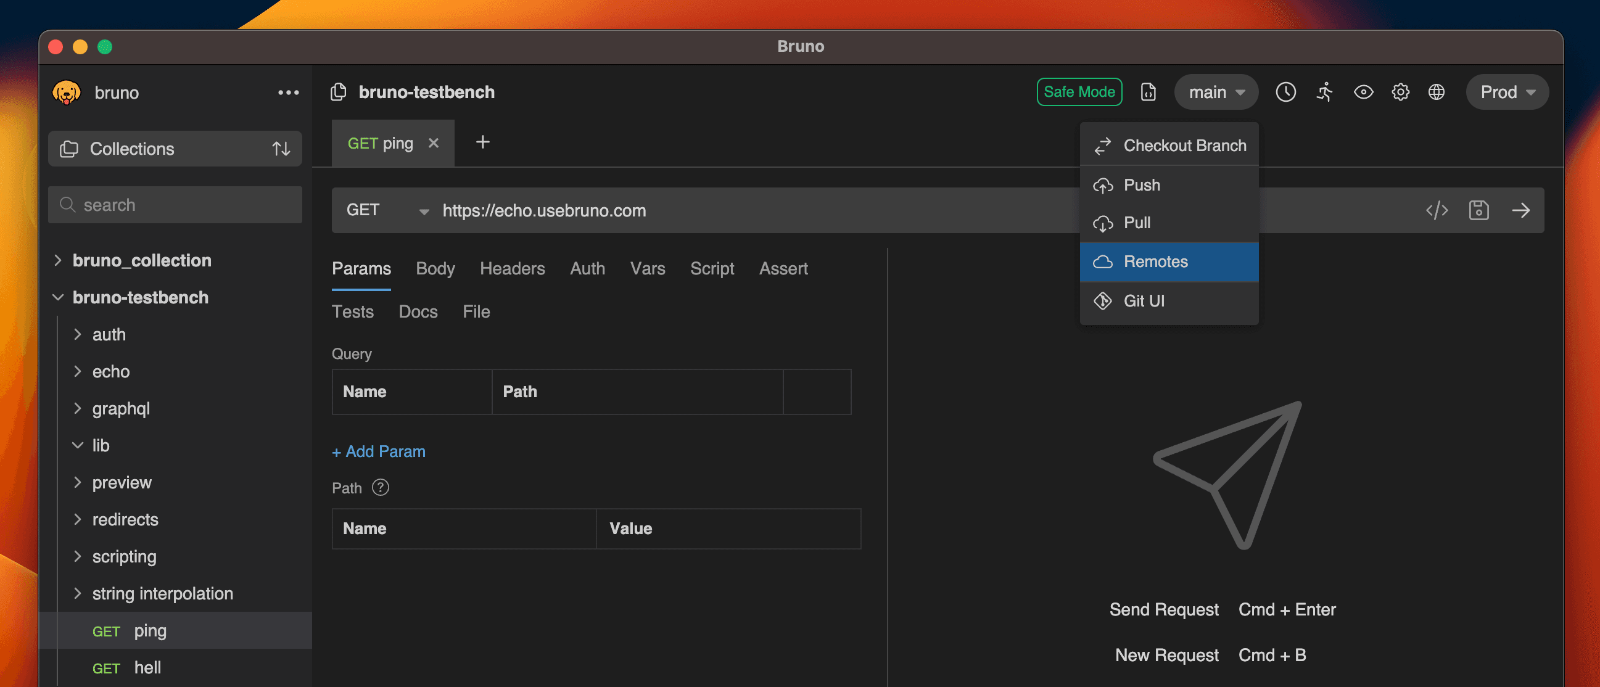
Task: Click the globe icon in toolbar
Action: click(x=1436, y=92)
